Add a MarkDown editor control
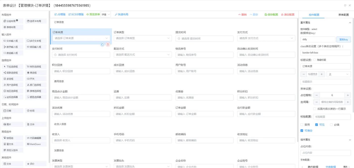The height and width of the screenshot is (168, 354). pyautogui.click(x=36, y=144)
